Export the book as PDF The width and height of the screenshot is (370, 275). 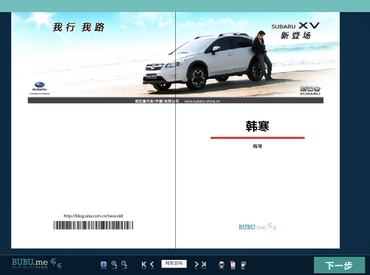coord(233,264)
